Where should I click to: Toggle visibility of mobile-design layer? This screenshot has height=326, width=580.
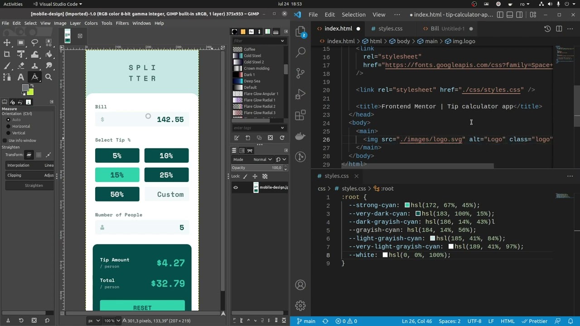tap(236, 187)
